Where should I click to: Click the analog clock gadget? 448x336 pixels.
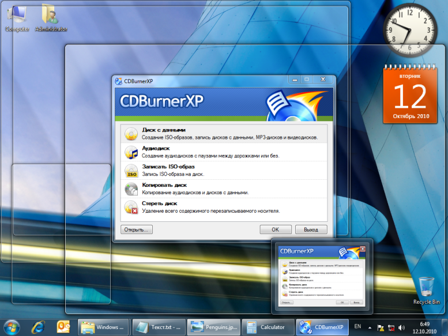click(x=410, y=30)
